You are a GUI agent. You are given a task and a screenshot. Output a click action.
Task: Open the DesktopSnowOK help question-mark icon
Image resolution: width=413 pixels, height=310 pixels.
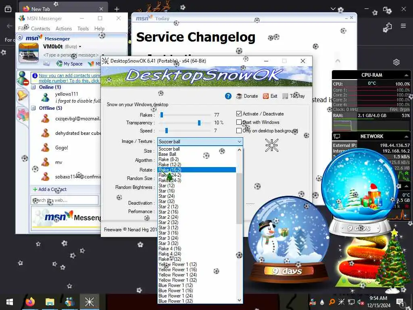tap(228, 96)
